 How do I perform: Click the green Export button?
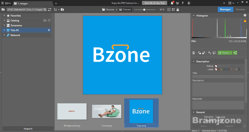[x=224, y=53]
